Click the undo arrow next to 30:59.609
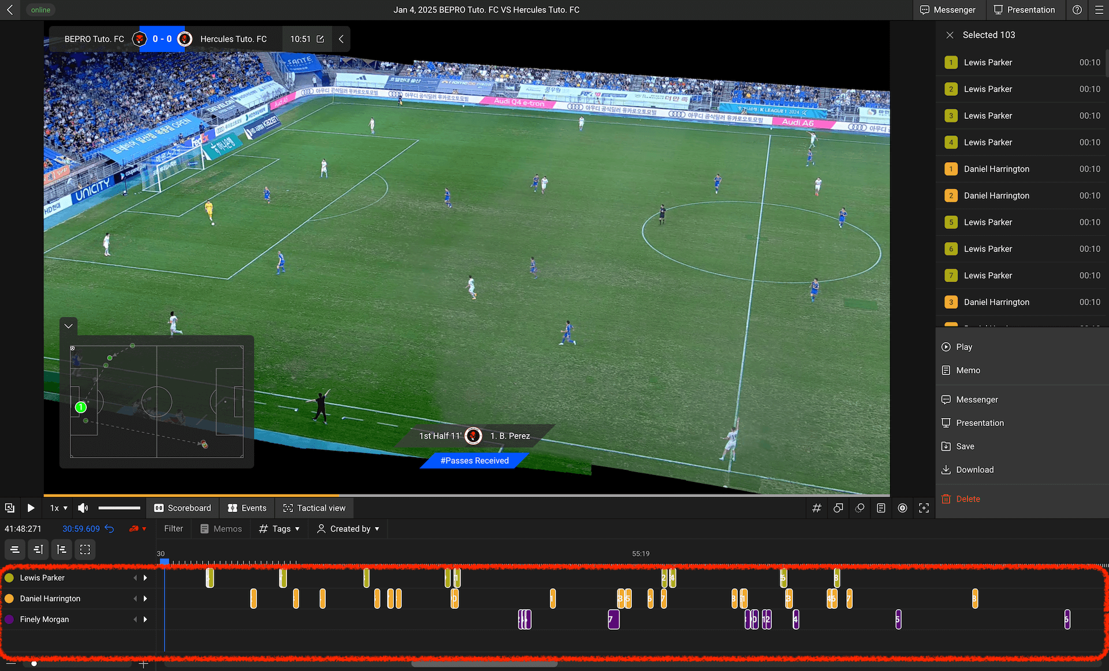1109x671 pixels. (109, 529)
